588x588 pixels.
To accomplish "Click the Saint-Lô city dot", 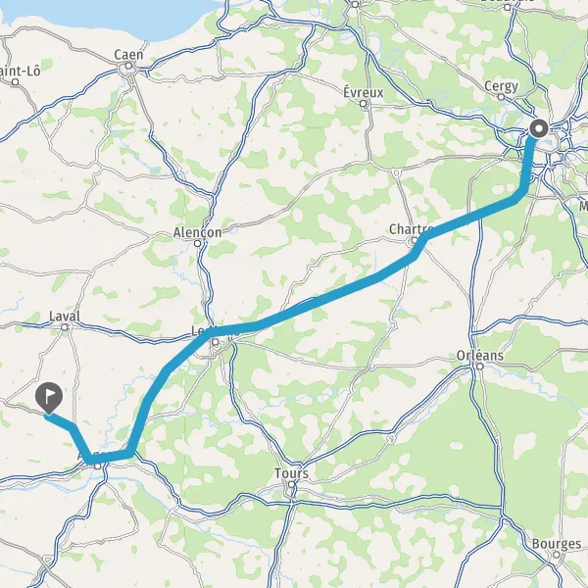I will 15,81.
